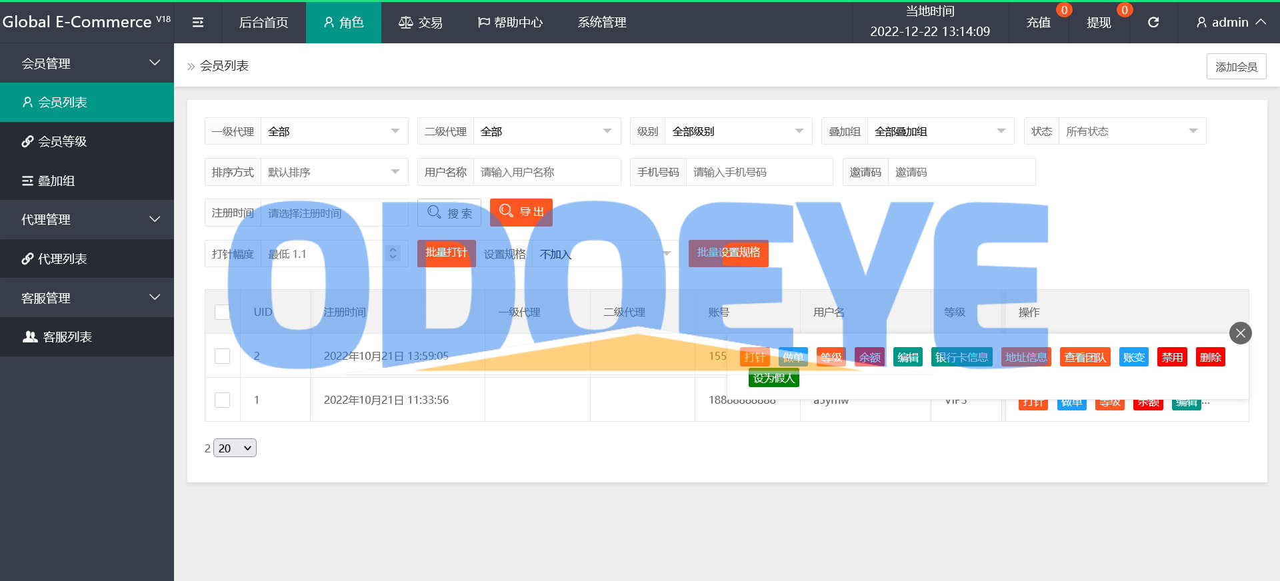Focus the 用户名称 input field
This screenshot has width=1280, height=581.
[547, 172]
